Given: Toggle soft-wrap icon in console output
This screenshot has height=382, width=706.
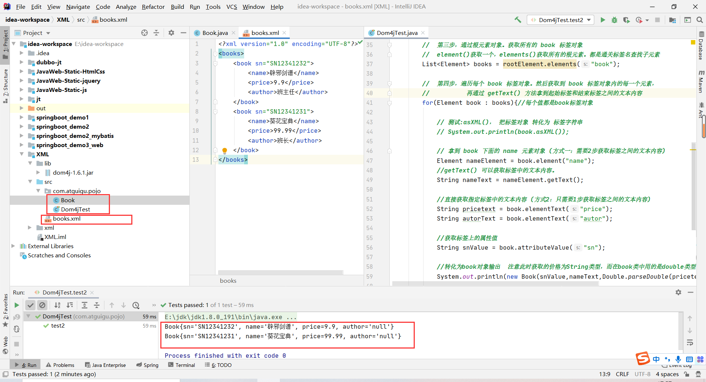Looking at the screenshot, I should point(690,343).
